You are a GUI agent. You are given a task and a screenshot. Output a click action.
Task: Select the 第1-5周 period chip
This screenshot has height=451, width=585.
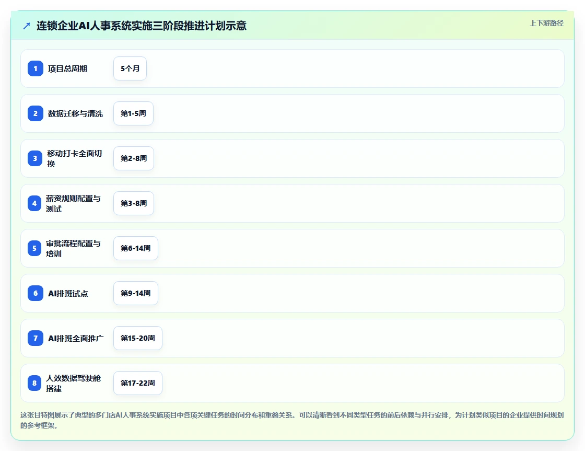click(133, 113)
